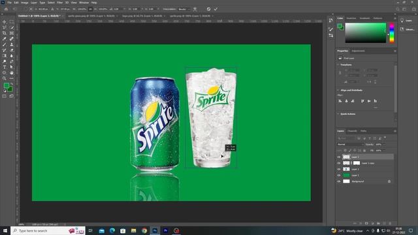Expand the Quick Actions section
418x235 pixels.
coord(338,114)
